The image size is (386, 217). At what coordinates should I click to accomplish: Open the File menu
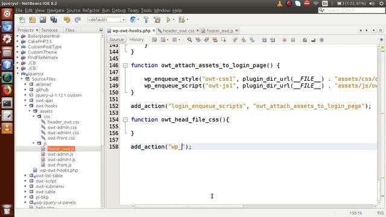[x=19, y=10]
